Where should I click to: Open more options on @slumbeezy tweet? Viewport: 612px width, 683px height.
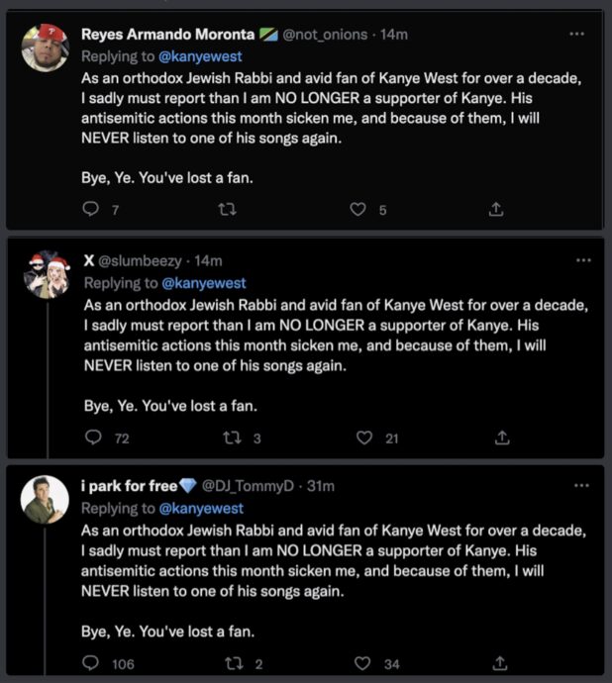582,260
